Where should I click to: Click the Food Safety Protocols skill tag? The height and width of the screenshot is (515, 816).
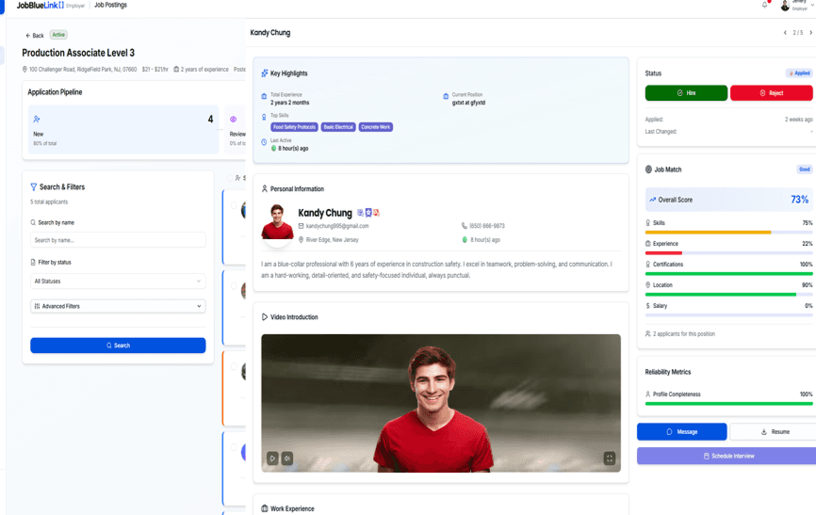[x=295, y=127]
